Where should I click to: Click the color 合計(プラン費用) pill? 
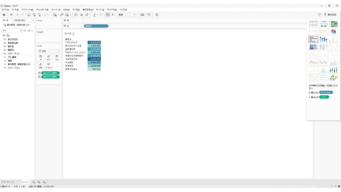tap(51, 73)
